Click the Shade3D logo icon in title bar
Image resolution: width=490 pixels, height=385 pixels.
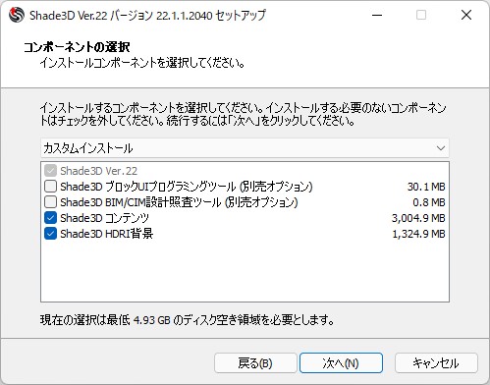coord(17,15)
